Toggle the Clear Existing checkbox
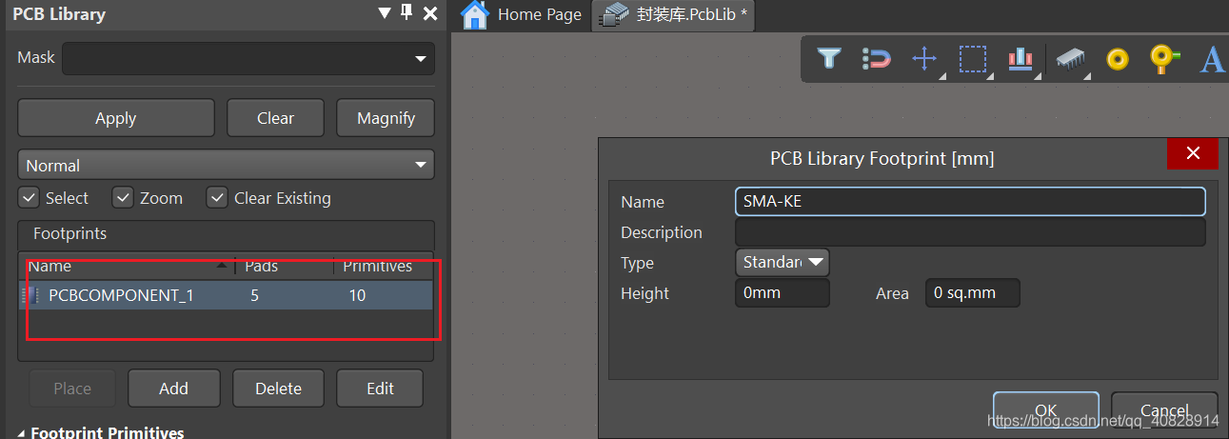Viewport: 1229px width, 439px height. click(217, 198)
